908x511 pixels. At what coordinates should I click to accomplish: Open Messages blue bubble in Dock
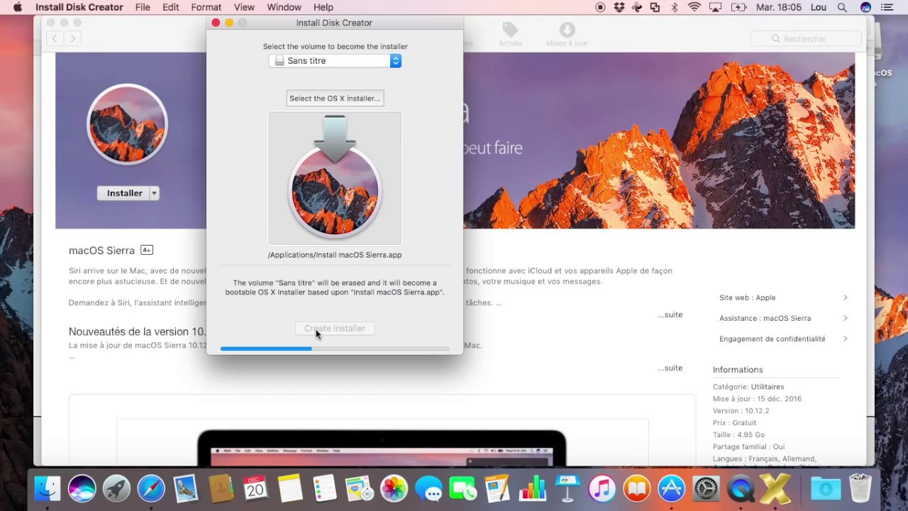(x=428, y=488)
